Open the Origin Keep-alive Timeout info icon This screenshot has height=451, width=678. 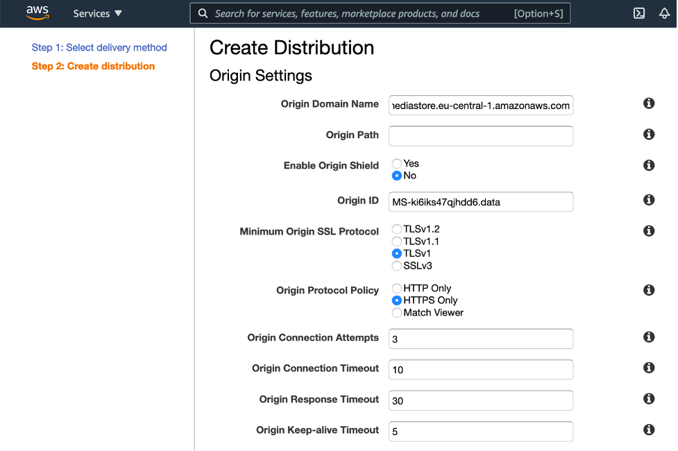649,429
